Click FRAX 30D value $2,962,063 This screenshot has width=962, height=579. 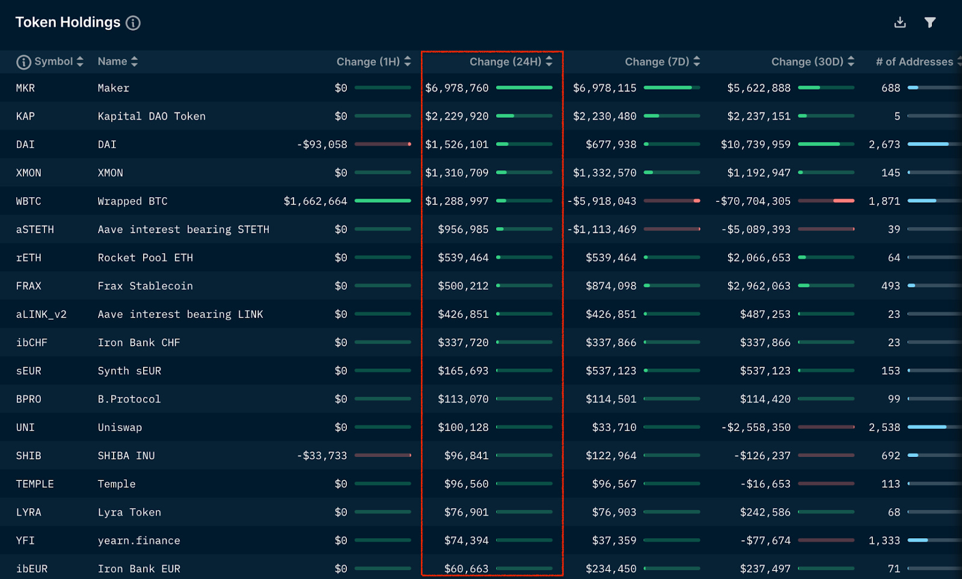click(x=759, y=286)
